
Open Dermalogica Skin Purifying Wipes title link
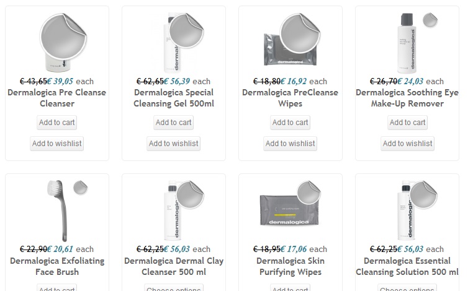coord(291,266)
